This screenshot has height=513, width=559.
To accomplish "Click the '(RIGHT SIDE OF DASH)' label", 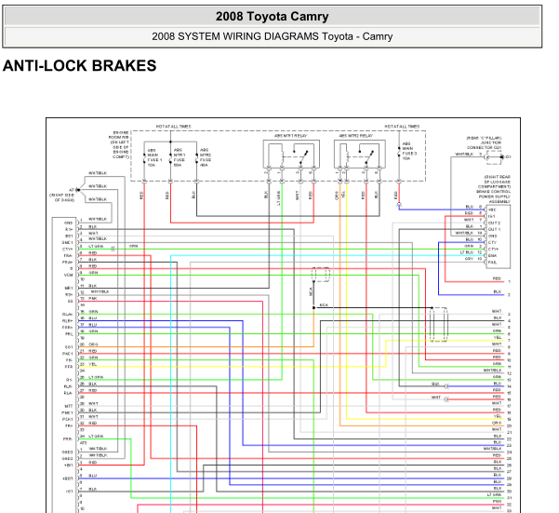I will 61,197.
